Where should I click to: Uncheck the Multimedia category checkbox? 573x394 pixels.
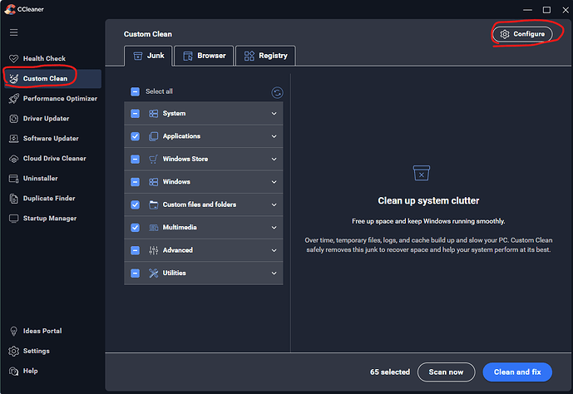click(135, 228)
